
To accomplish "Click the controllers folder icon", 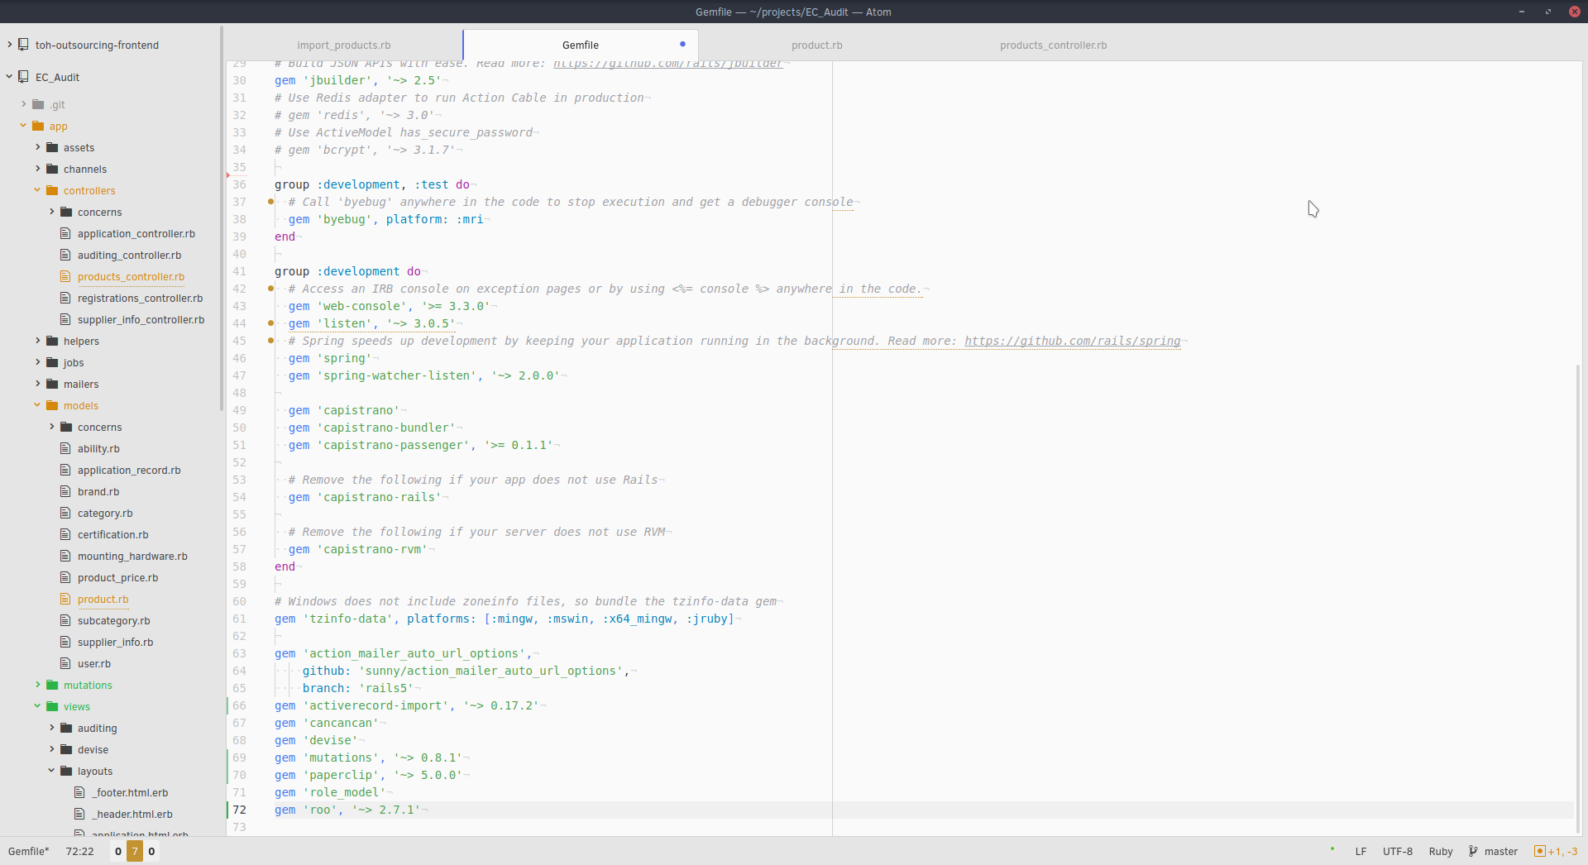I will click(x=52, y=190).
